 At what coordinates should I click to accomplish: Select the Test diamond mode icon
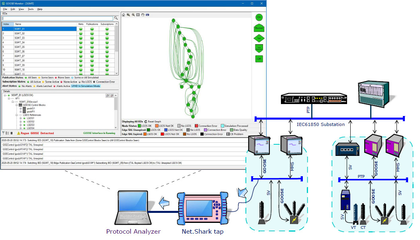click(259, 38)
